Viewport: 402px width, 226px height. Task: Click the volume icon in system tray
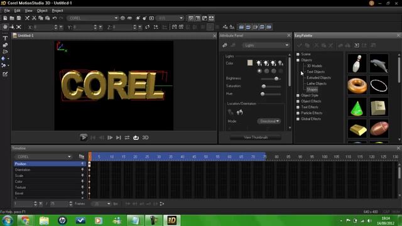click(x=369, y=220)
